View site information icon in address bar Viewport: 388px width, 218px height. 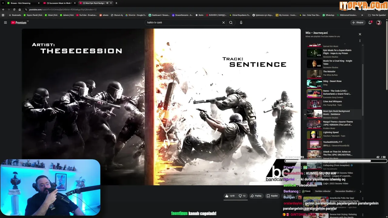tap(26, 9)
